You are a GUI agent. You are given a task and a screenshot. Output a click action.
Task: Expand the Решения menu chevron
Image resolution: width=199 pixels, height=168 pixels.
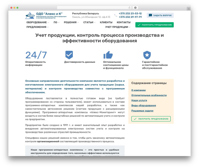tap(78, 23)
